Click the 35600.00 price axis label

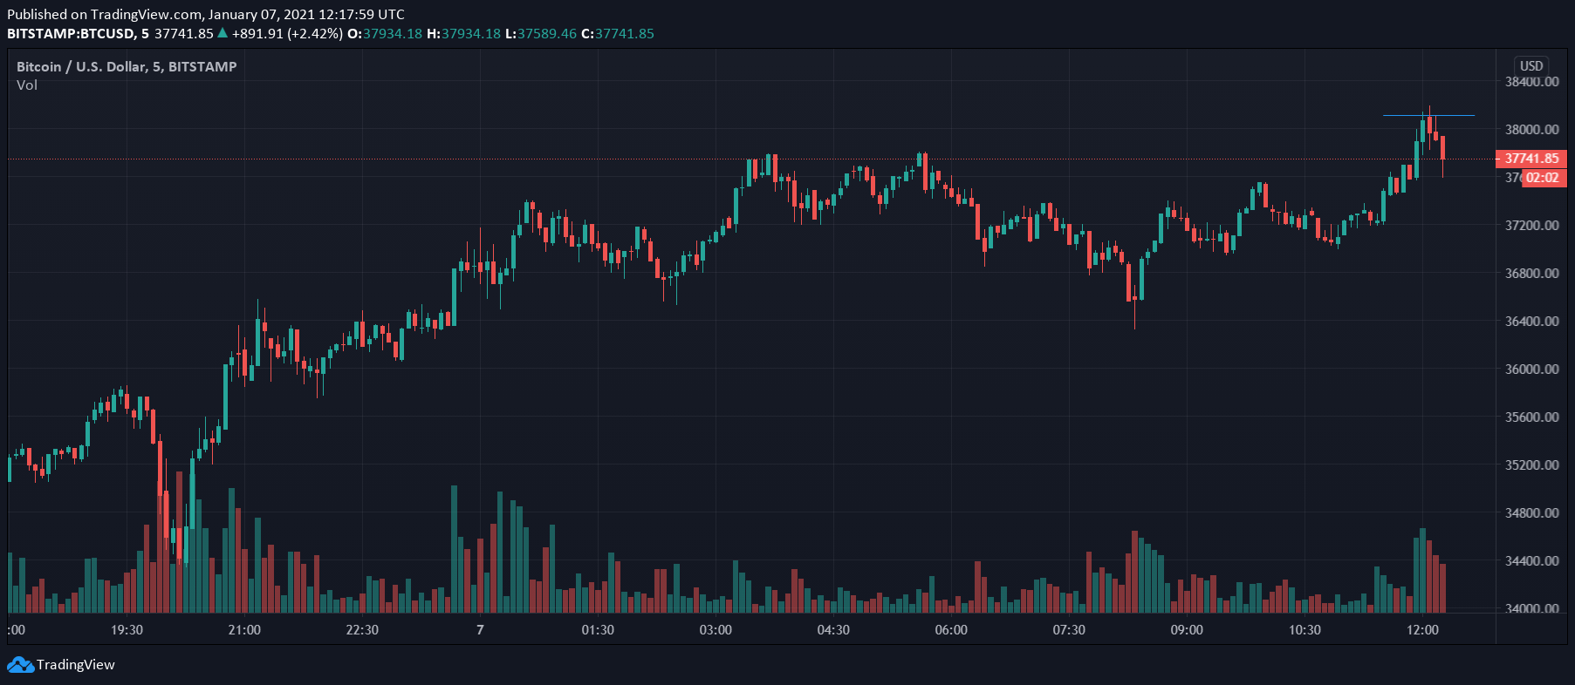tap(1531, 417)
